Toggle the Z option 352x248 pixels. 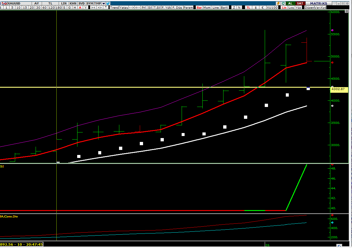point(234,7)
